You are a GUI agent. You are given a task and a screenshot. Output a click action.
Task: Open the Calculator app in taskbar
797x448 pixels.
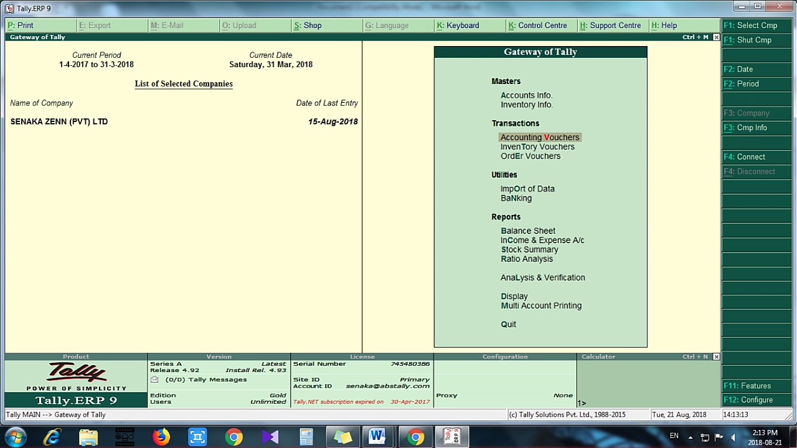pos(306,437)
